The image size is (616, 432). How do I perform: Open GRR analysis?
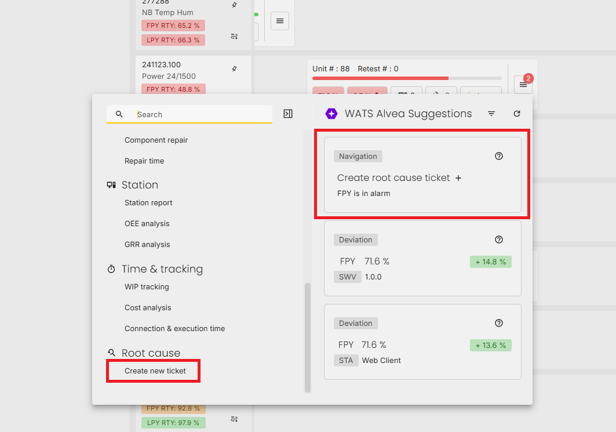[147, 244]
